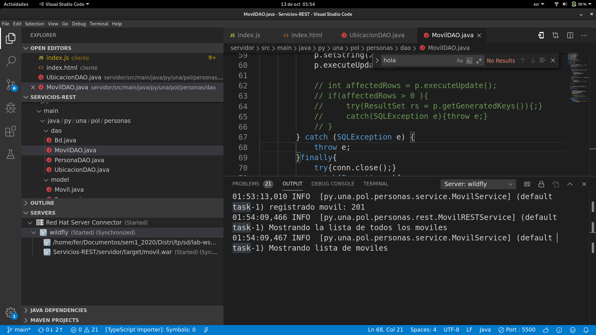Viewport: 596px width, 335px height.
Task: Switch to the TERMINAL panel tab
Action: tap(376, 184)
